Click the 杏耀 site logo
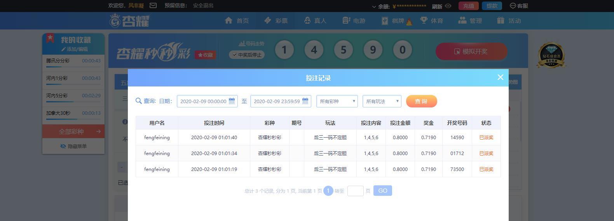 (x=129, y=21)
